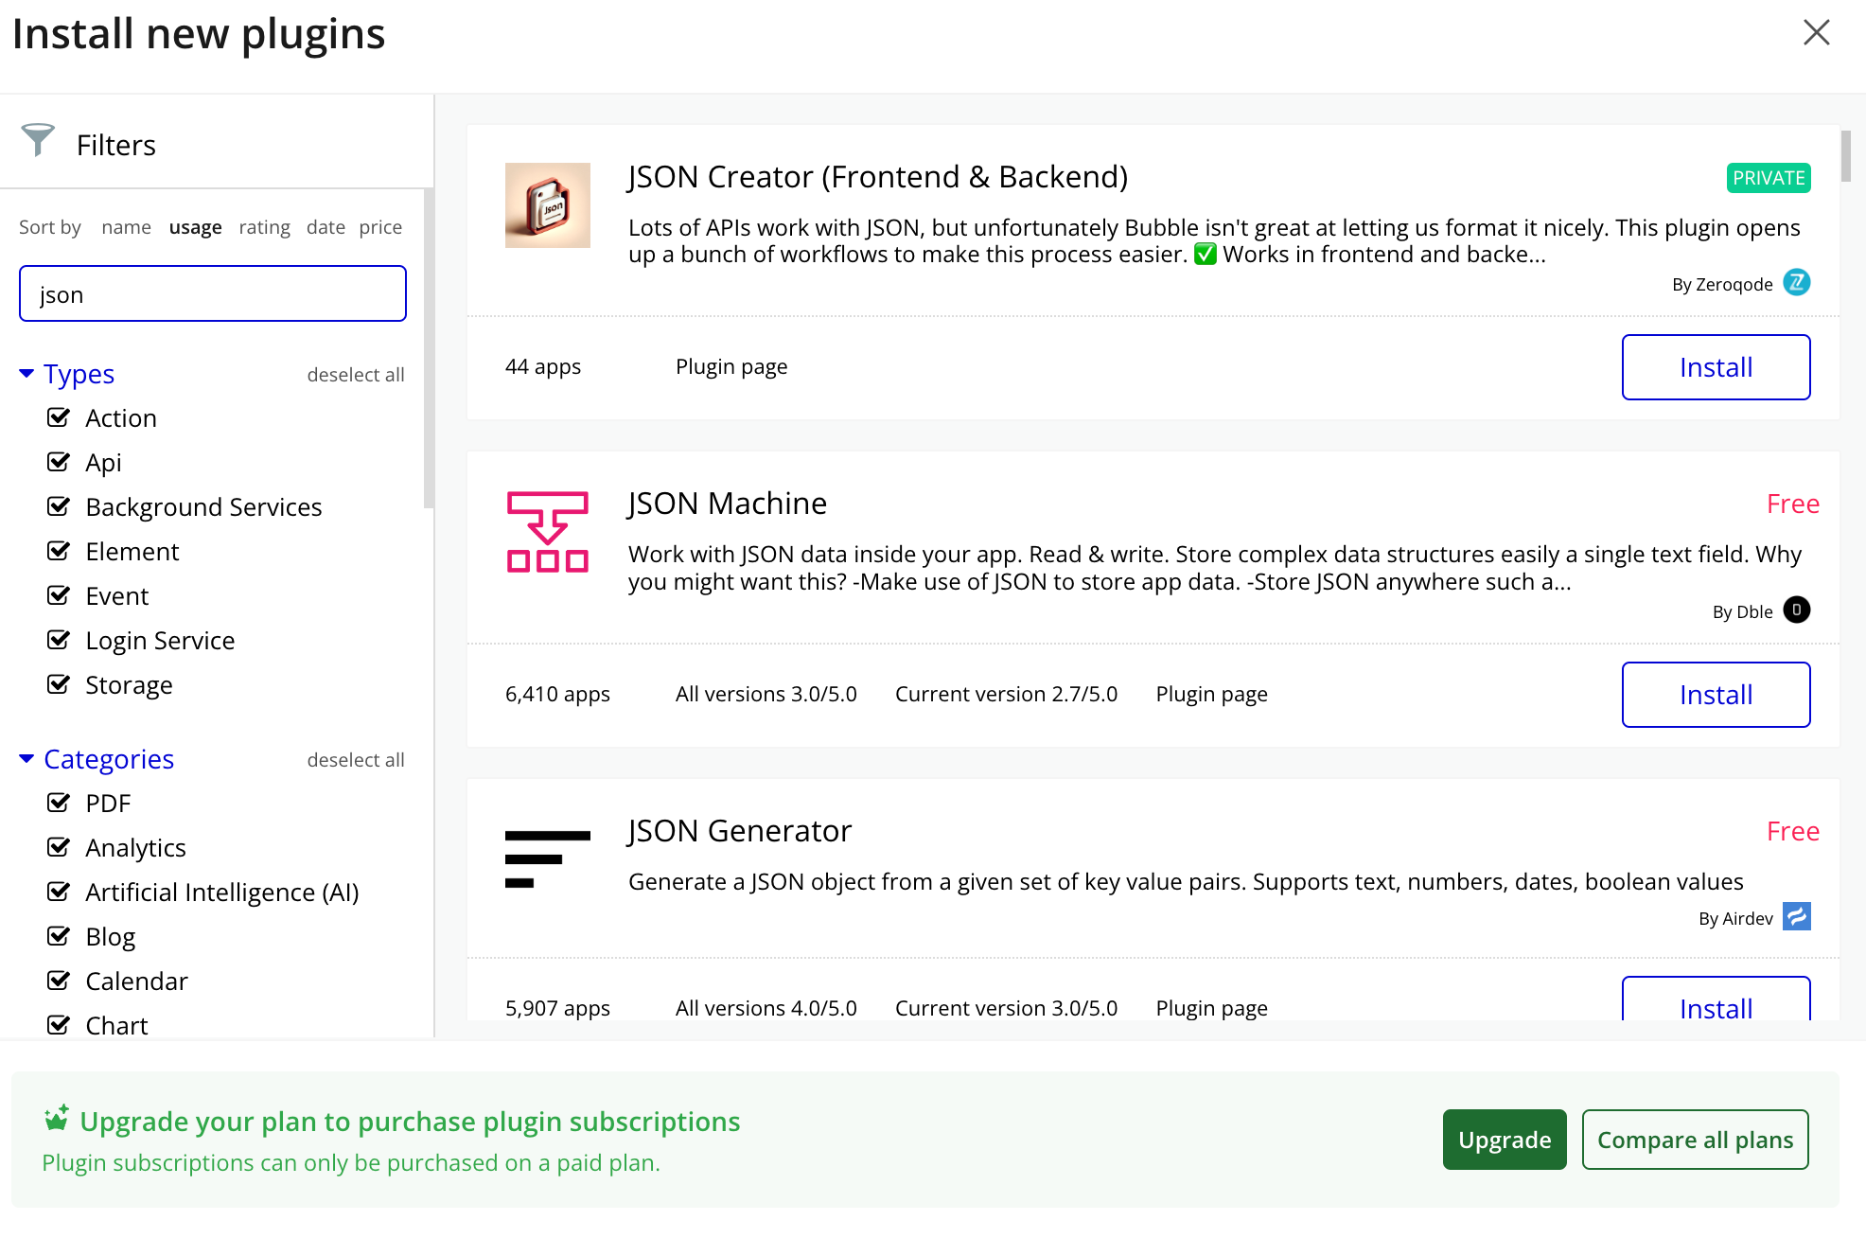This screenshot has height=1238, width=1866.
Task: Toggle the Analytics category checkbox
Action: coord(59,847)
